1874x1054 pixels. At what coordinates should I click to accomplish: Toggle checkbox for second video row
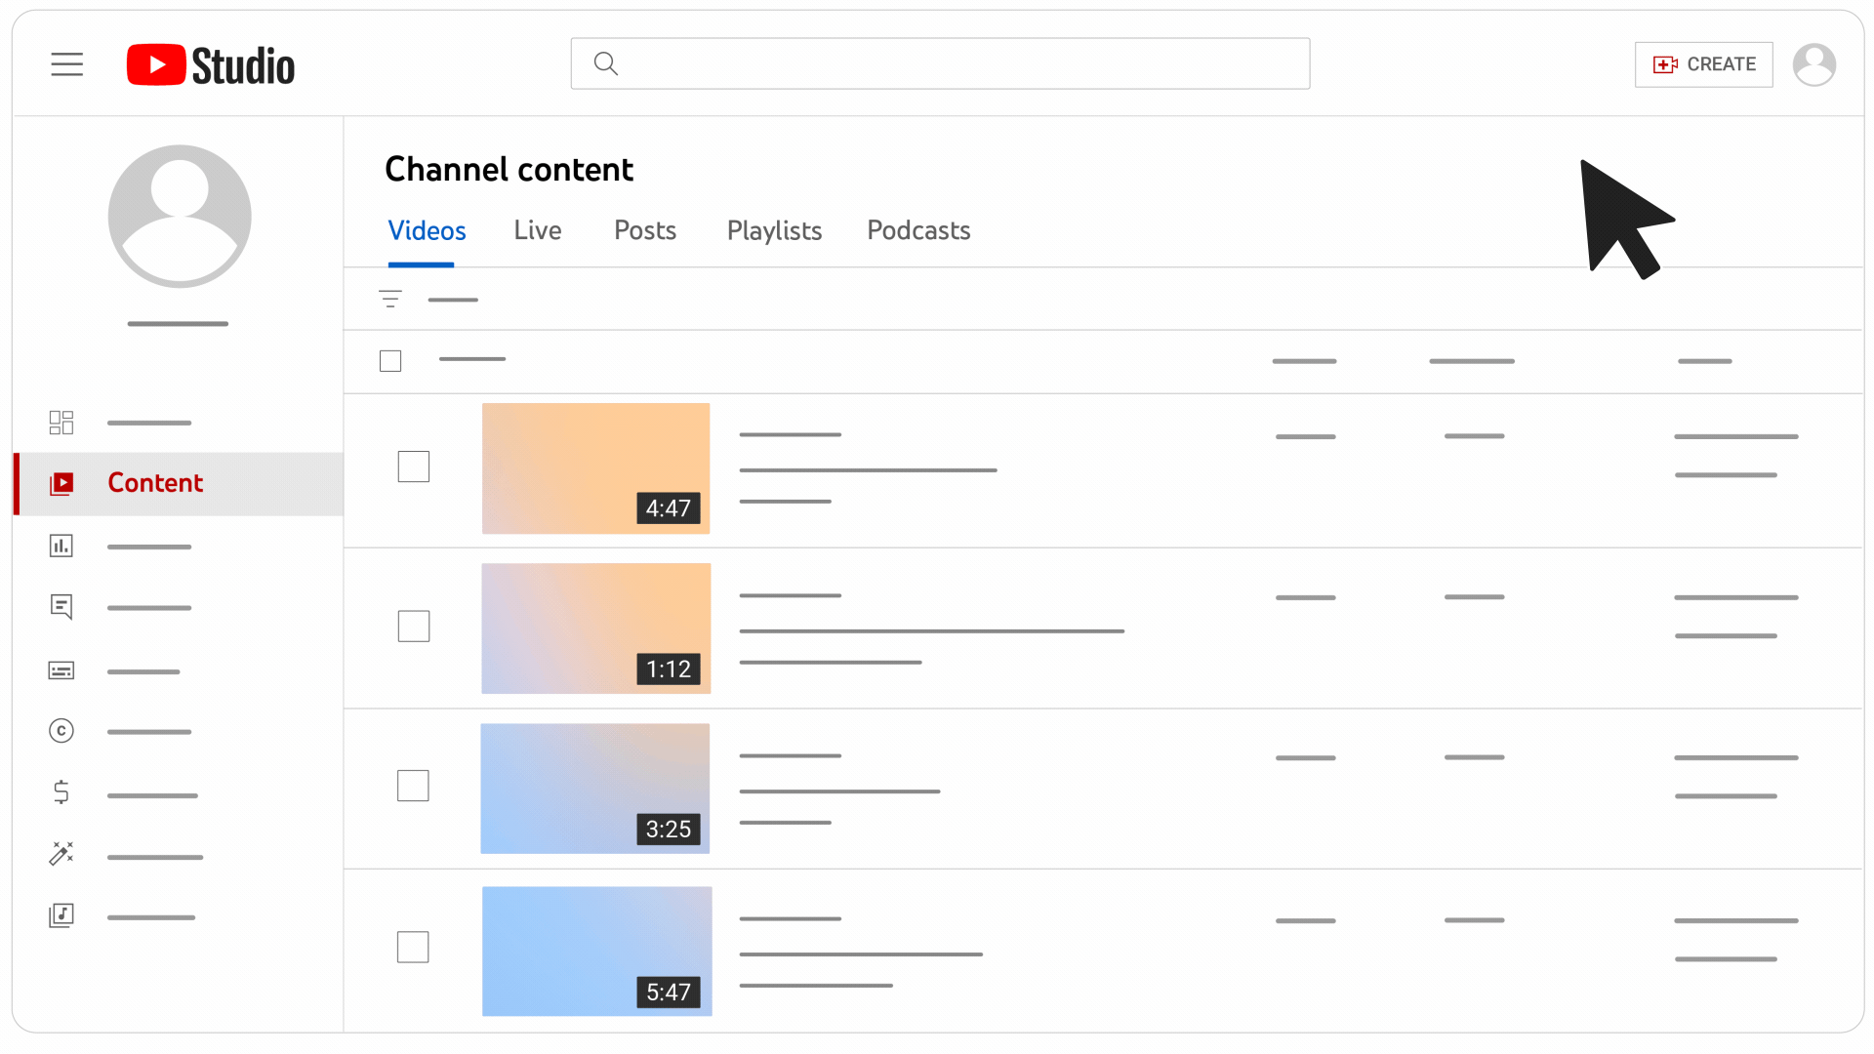415,627
